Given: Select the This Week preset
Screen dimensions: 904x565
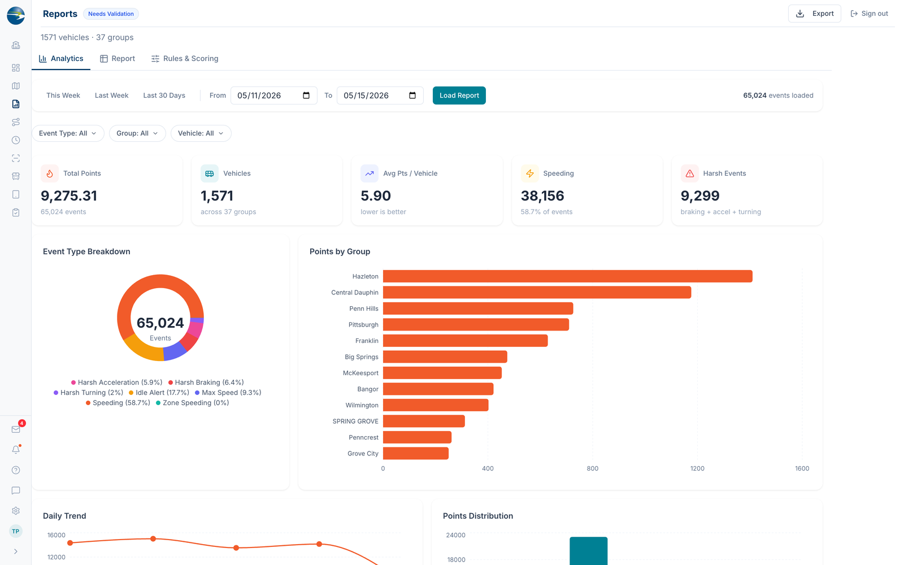Looking at the screenshot, I should [x=63, y=95].
